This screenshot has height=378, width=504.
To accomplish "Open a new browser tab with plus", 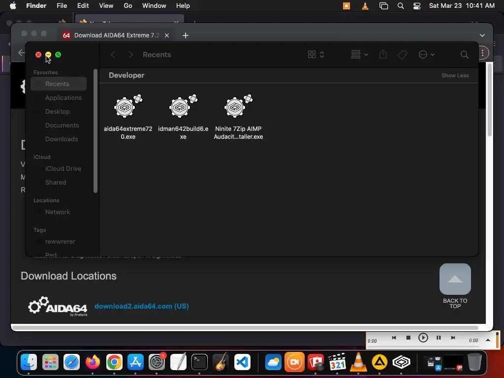I will click(186, 35).
